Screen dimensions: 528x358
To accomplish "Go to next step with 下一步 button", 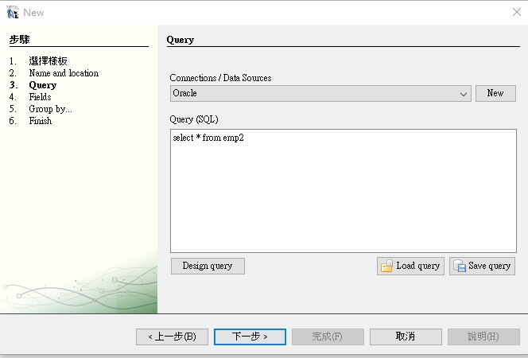I will pyautogui.click(x=249, y=337).
